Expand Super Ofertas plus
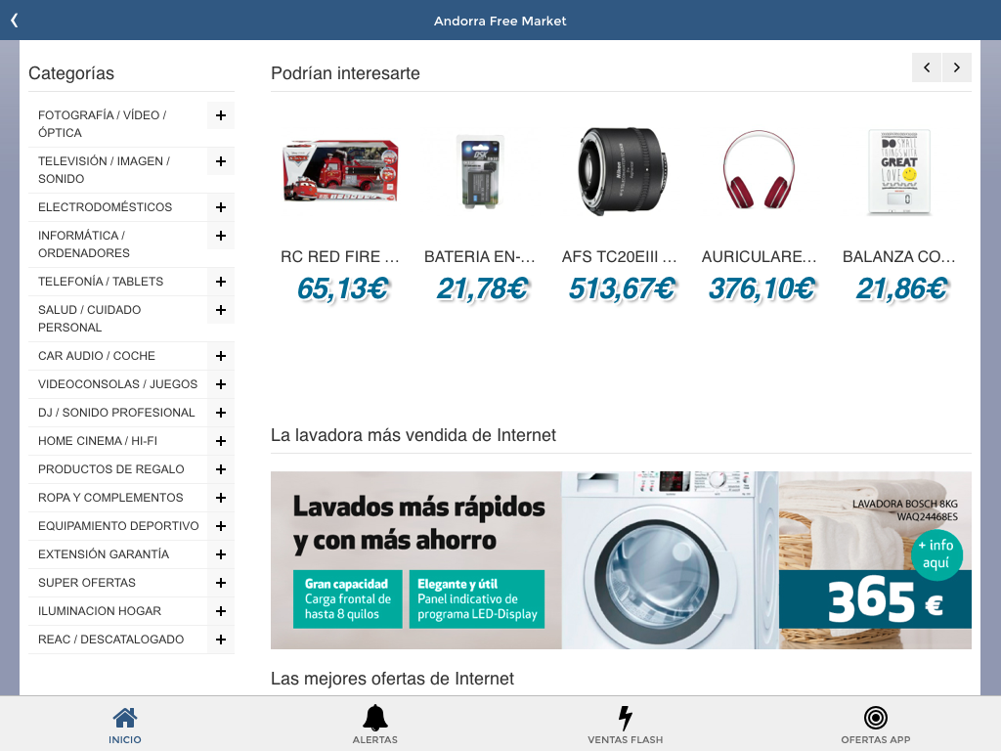The height and width of the screenshot is (751, 1001). pos(221,583)
